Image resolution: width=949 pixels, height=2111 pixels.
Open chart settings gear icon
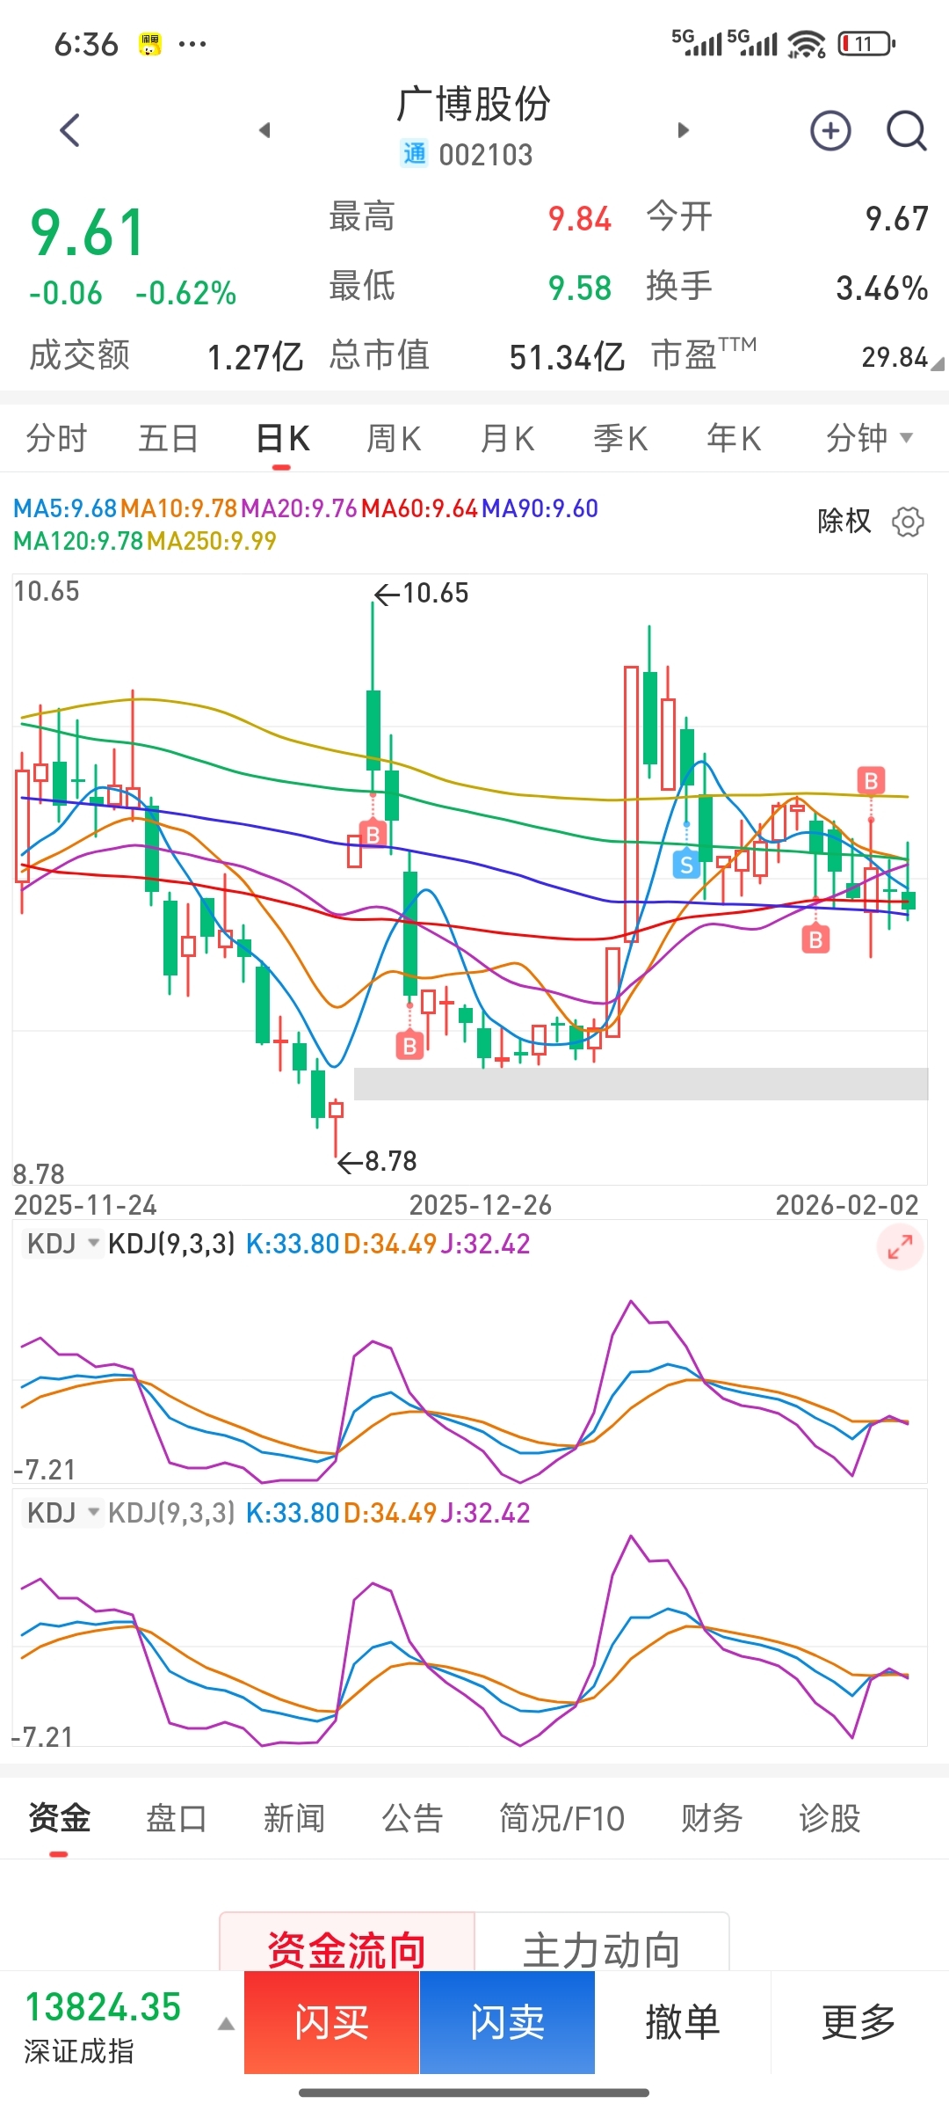(x=908, y=522)
